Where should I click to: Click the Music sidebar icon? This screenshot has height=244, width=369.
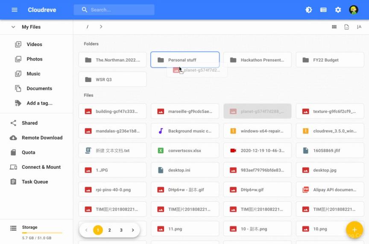click(x=18, y=74)
